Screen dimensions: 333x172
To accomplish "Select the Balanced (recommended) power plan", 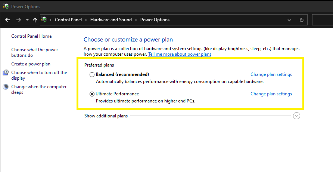I will click(92, 74).
